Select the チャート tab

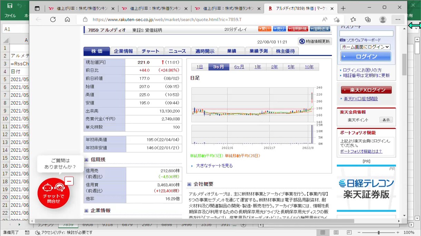[150, 51]
